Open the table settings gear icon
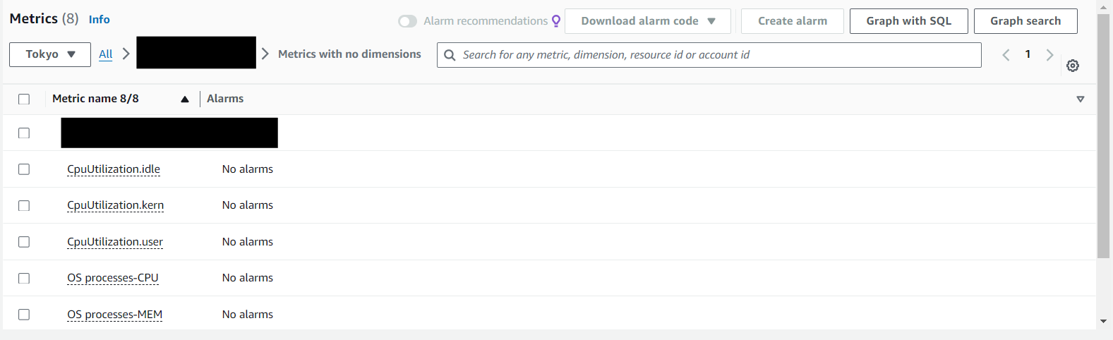Screen dimensions: 1113x340 [x=1073, y=66]
